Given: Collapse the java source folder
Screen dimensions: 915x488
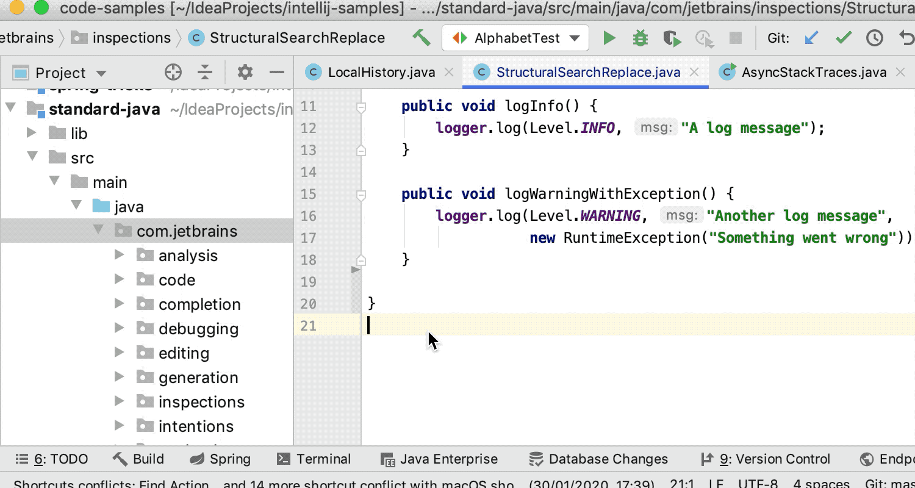Looking at the screenshot, I should click(76, 206).
